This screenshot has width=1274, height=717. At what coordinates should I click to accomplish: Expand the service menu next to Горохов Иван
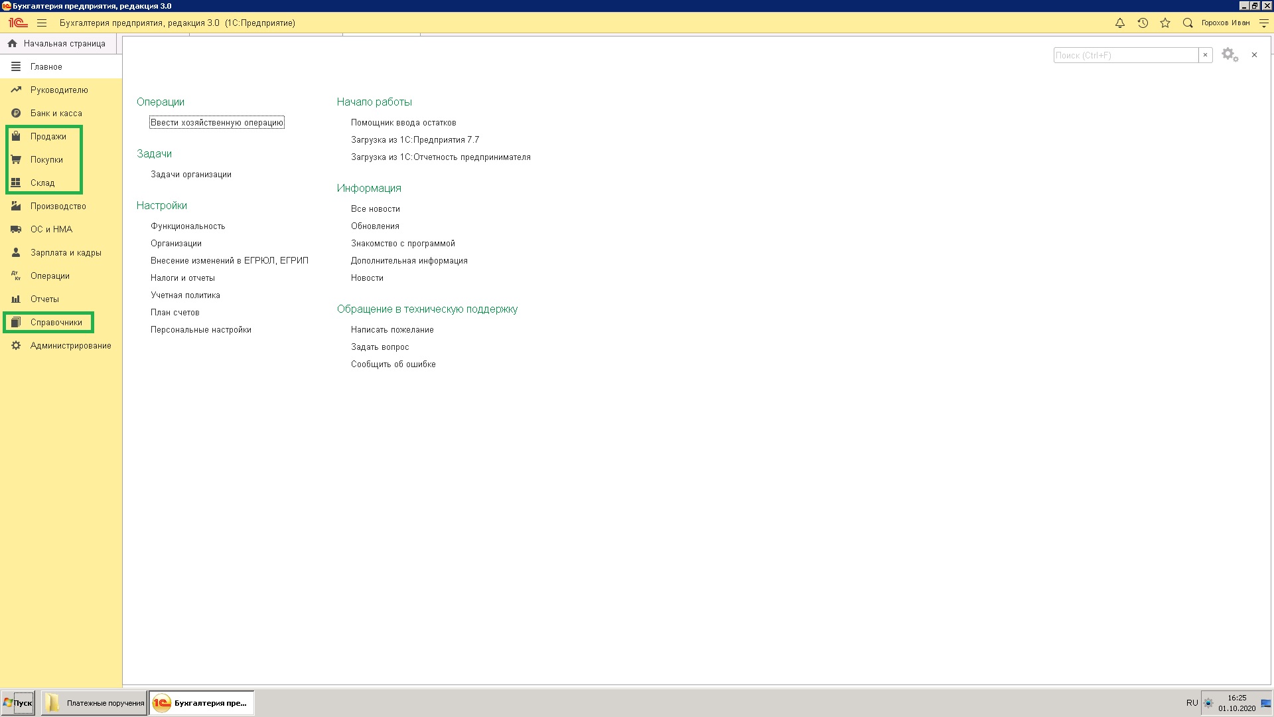[1263, 23]
